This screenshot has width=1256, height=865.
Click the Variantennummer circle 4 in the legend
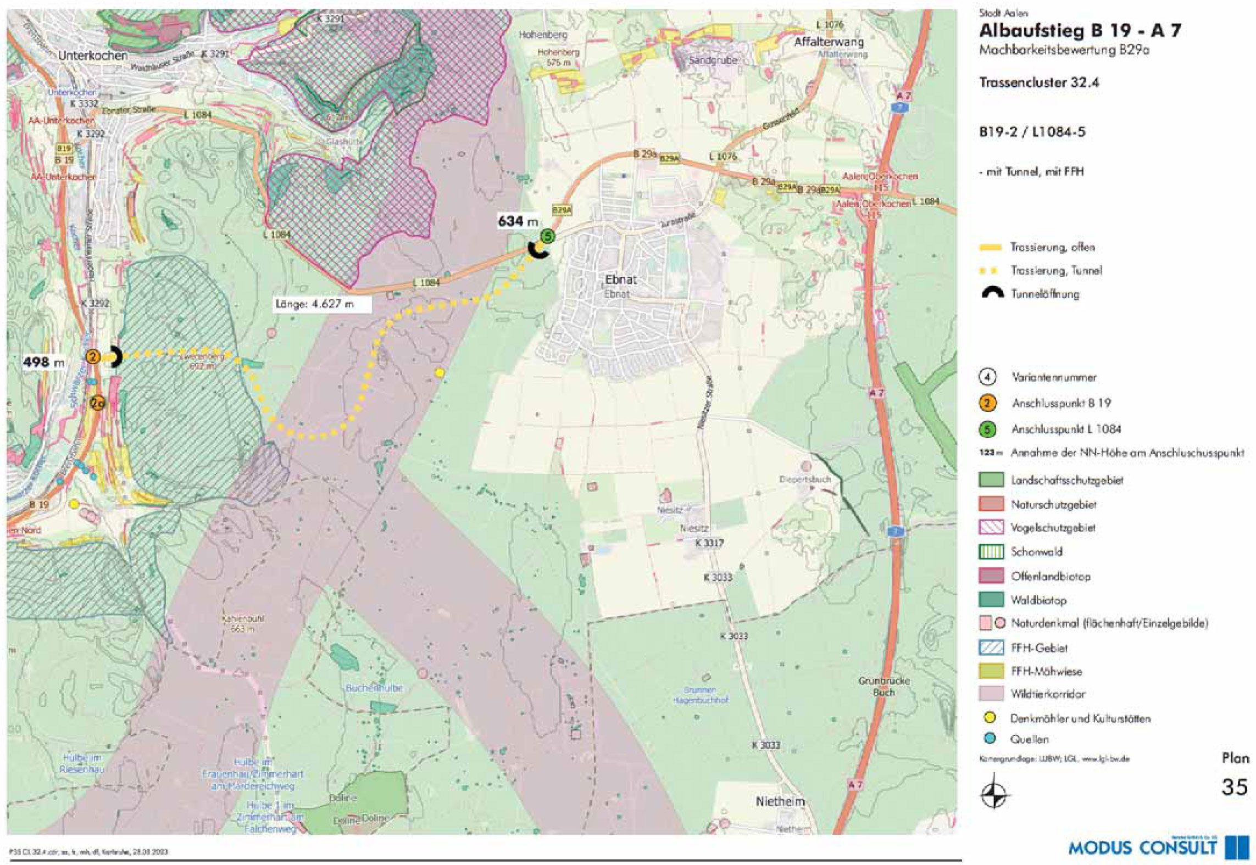tap(987, 377)
